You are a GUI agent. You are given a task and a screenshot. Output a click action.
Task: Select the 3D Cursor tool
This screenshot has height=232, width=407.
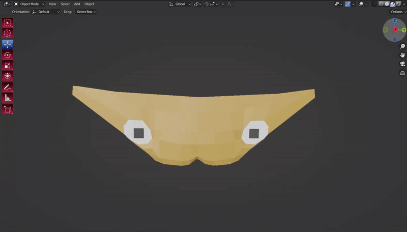pyautogui.click(x=8, y=33)
